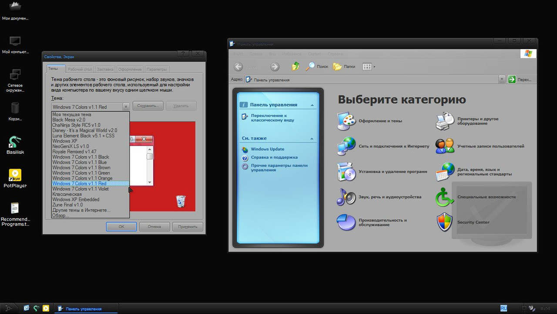Screen dimensions: 557x314
Task: Select 'Другие темы в Интернете...' list entry
Action: 91,210
